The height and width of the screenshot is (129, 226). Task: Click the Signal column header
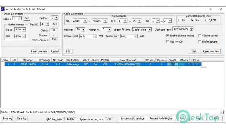tap(172, 60)
